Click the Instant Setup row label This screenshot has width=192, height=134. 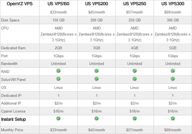click(x=14, y=119)
